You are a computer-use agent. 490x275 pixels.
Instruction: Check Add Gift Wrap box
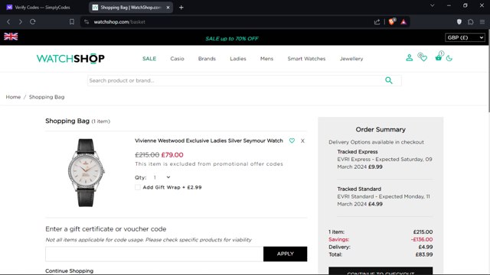138,187
